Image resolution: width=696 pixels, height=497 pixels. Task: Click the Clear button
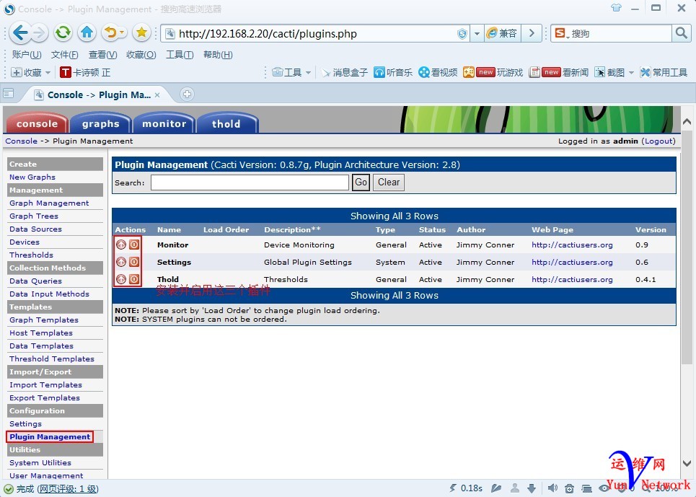[x=389, y=182]
